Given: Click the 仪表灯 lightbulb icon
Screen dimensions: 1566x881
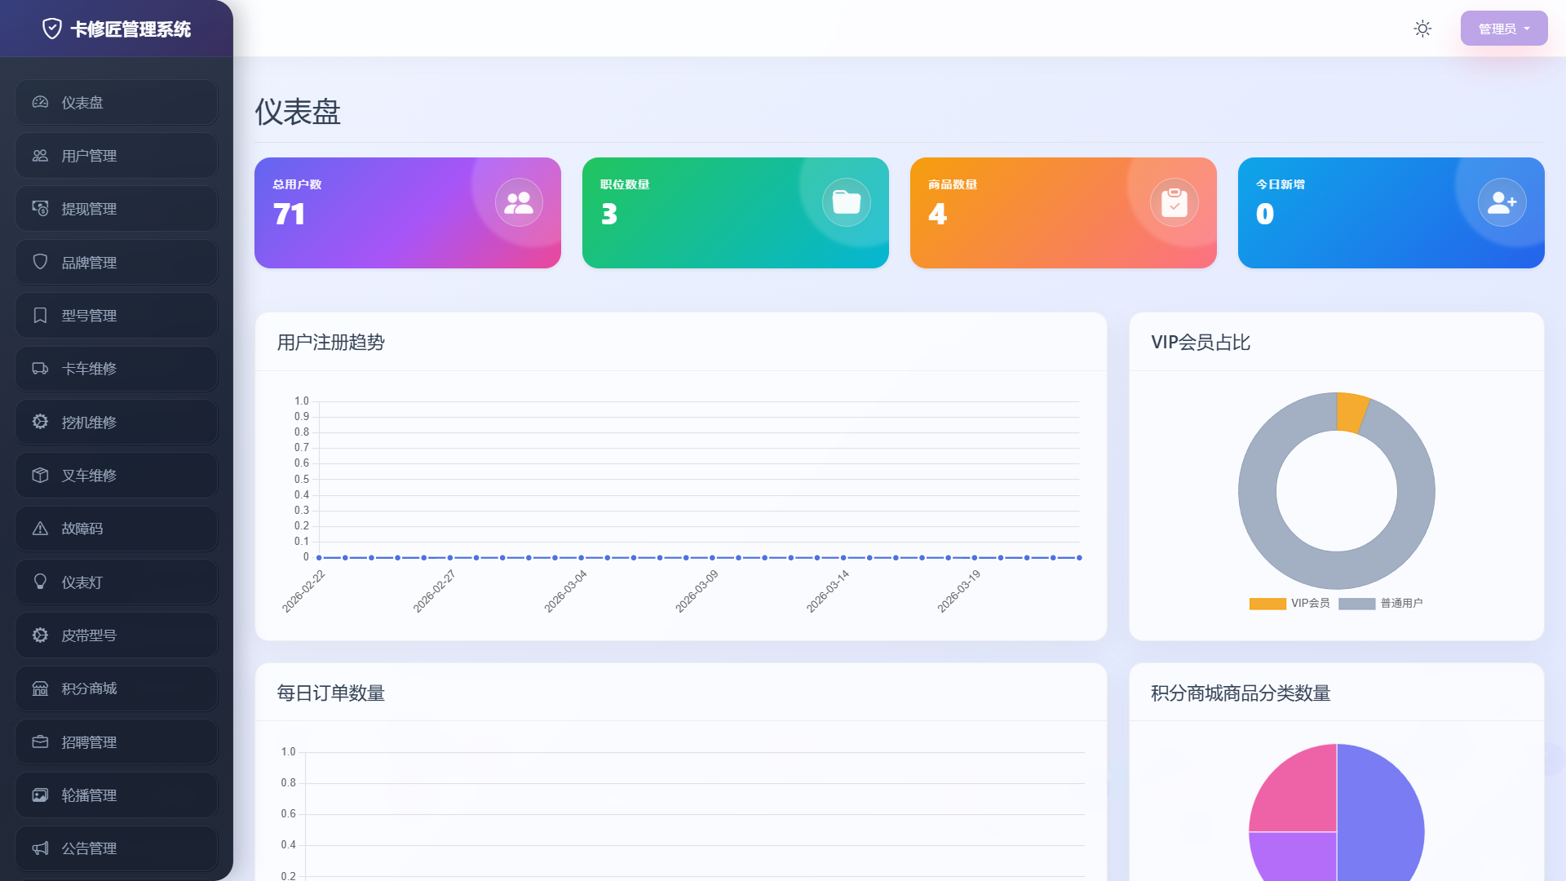Looking at the screenshot, I should [x=40, y=582].
